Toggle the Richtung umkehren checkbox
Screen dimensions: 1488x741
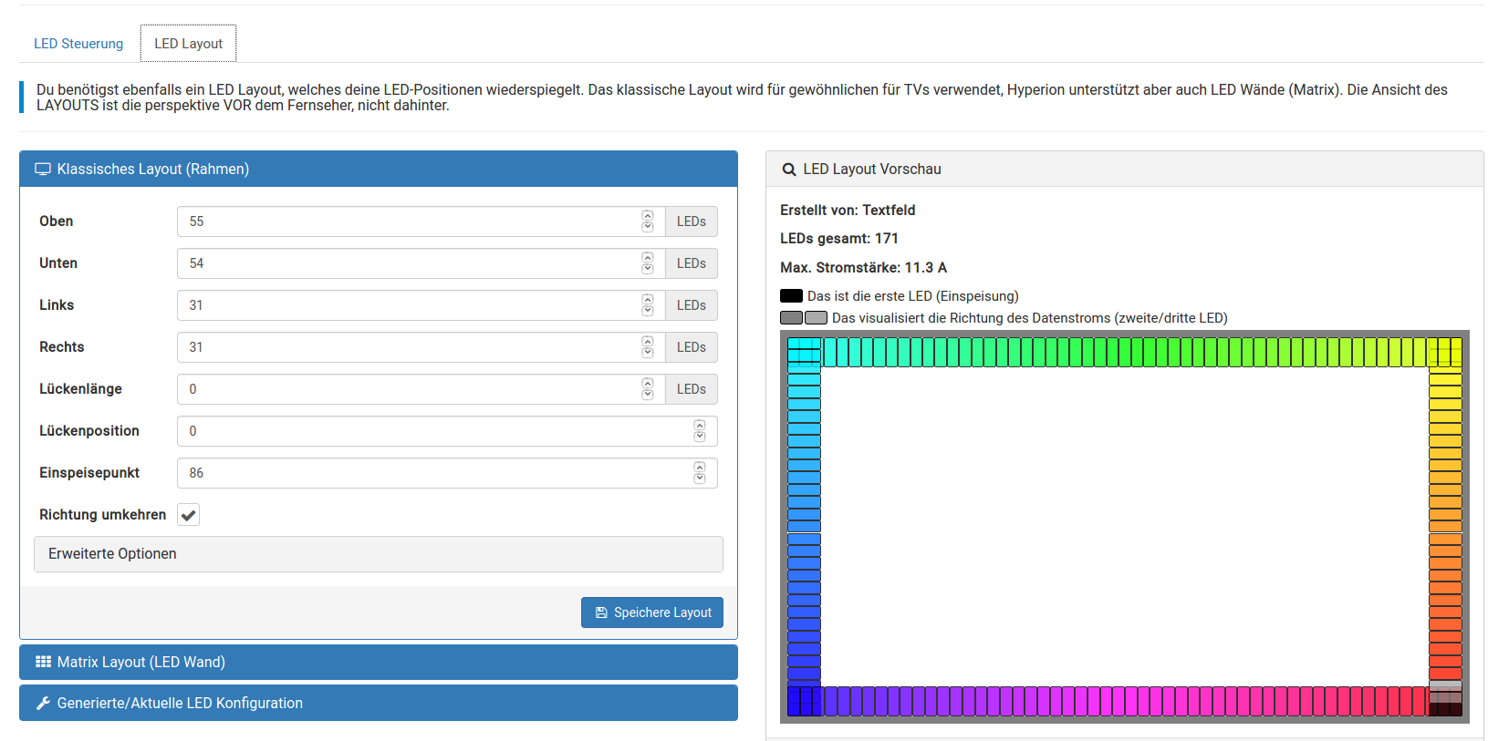(x=189, y=515)
